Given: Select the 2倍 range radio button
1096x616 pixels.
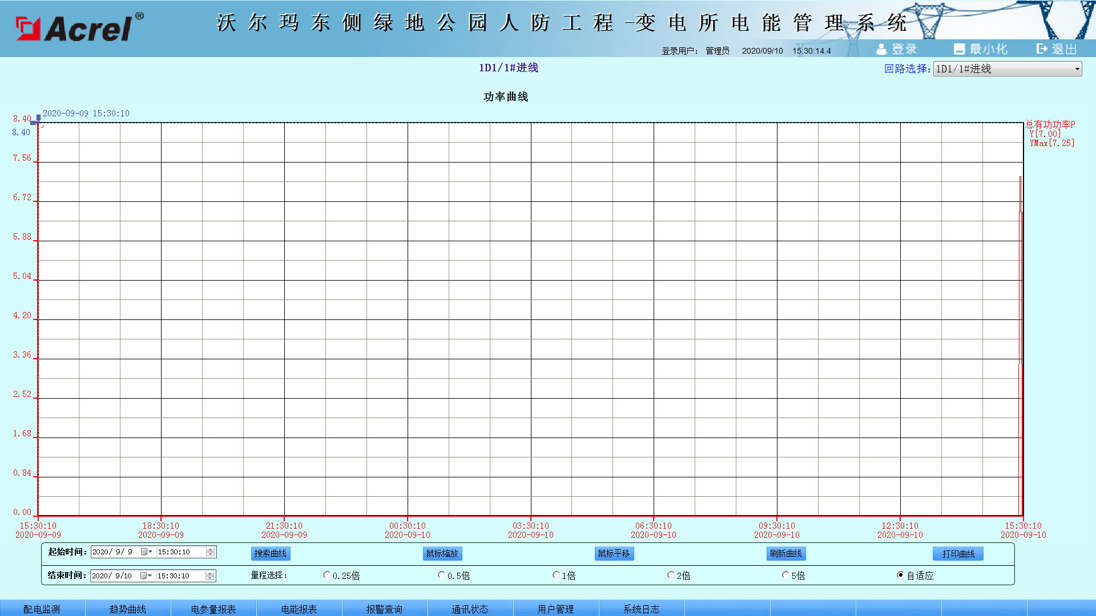Looking at the screenshot, I should pyautogui.click(x=671, y=575).
